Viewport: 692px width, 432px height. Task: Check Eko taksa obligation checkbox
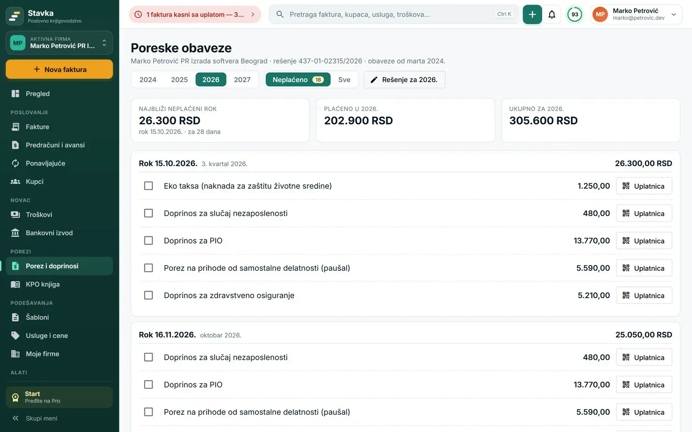pos(148,186)
